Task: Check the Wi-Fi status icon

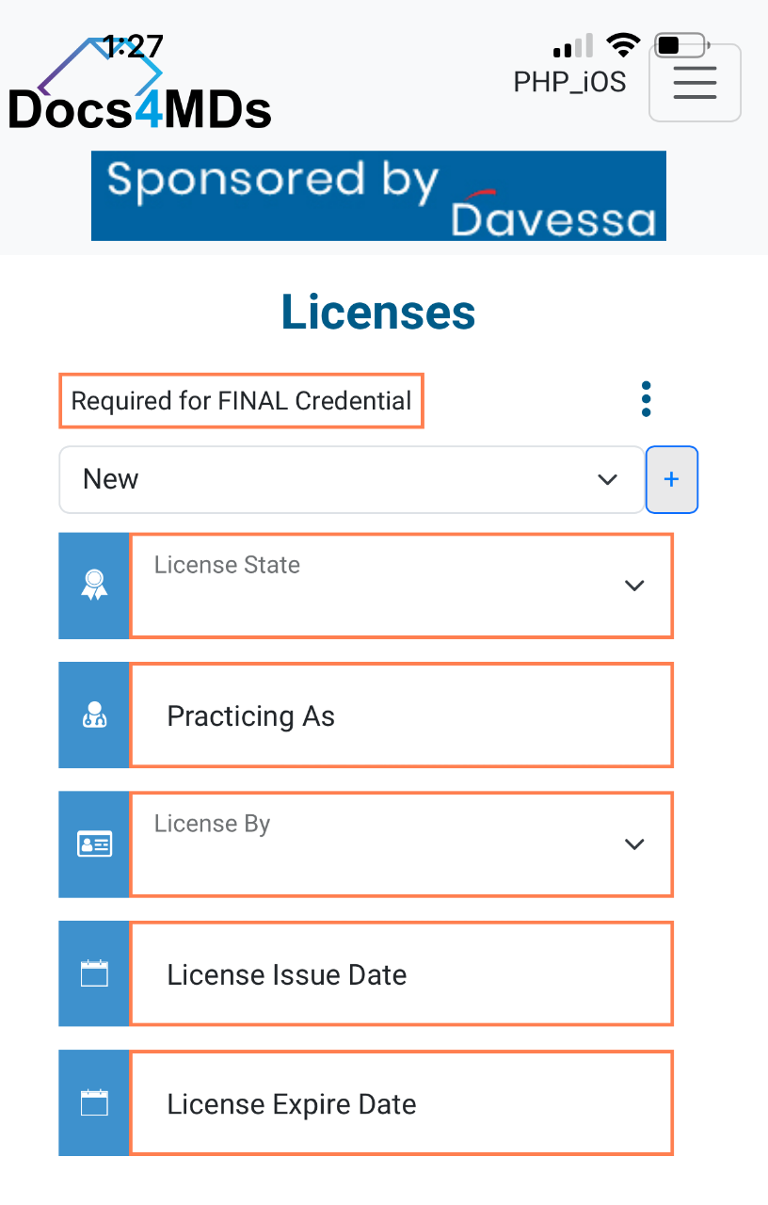Action: 623,43
